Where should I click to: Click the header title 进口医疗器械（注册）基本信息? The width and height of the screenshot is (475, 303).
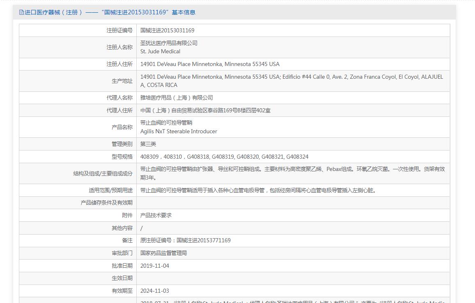click(110, 12)
